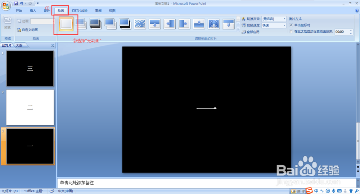
Task: Go to next slide double-arrow button
Action: [358, 171]
